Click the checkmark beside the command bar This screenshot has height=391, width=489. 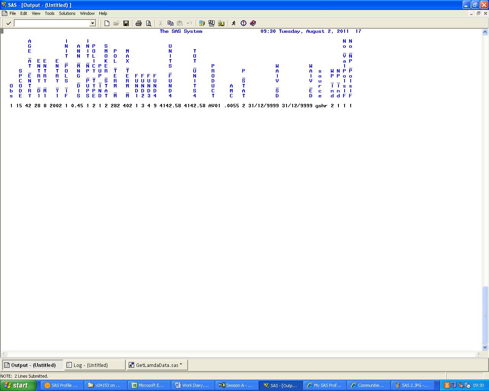pos(8,23)
